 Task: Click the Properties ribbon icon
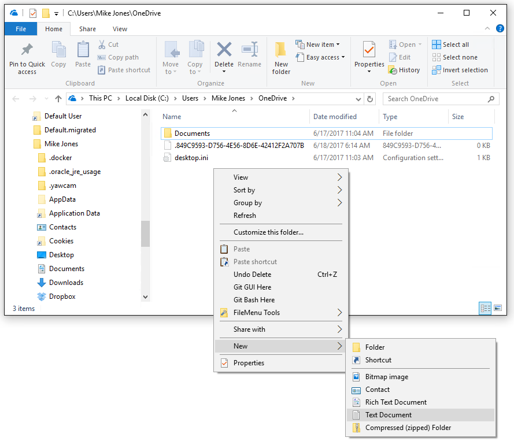(x=369, y=50)
